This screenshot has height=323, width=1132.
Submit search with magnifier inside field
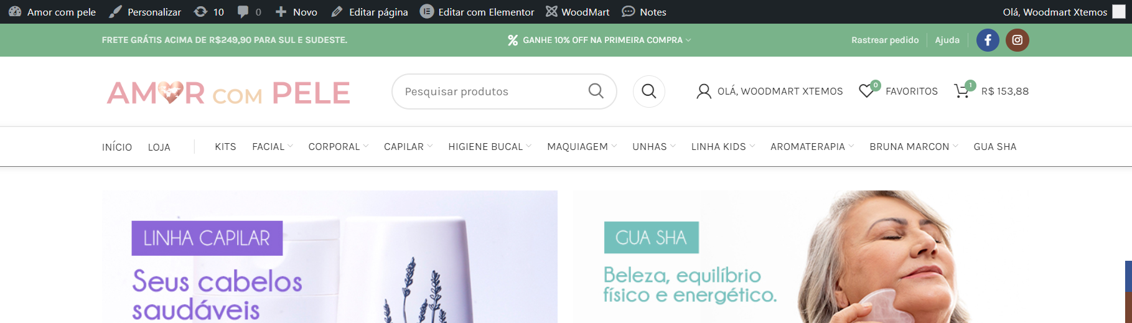coord(596,91)
